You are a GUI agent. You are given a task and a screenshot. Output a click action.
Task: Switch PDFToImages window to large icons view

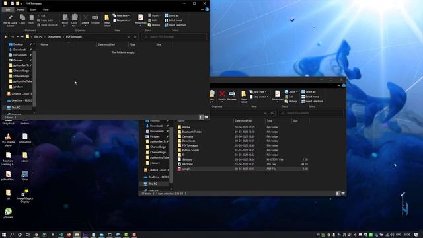coord(206,117)
